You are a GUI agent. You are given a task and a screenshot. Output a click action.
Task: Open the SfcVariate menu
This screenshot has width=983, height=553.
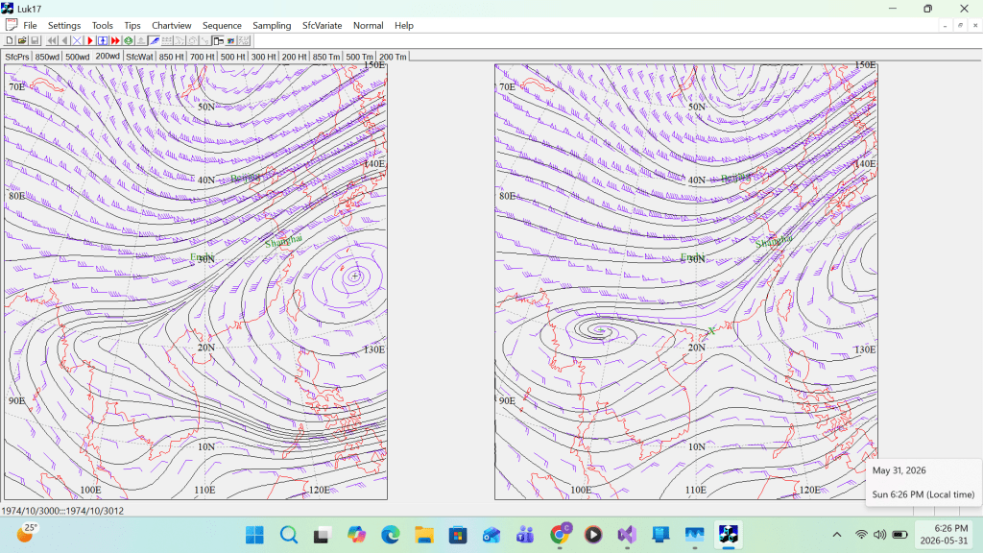click(x=323, y=26)
